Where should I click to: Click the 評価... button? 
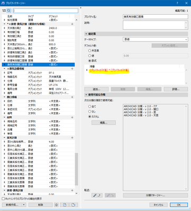176,89
